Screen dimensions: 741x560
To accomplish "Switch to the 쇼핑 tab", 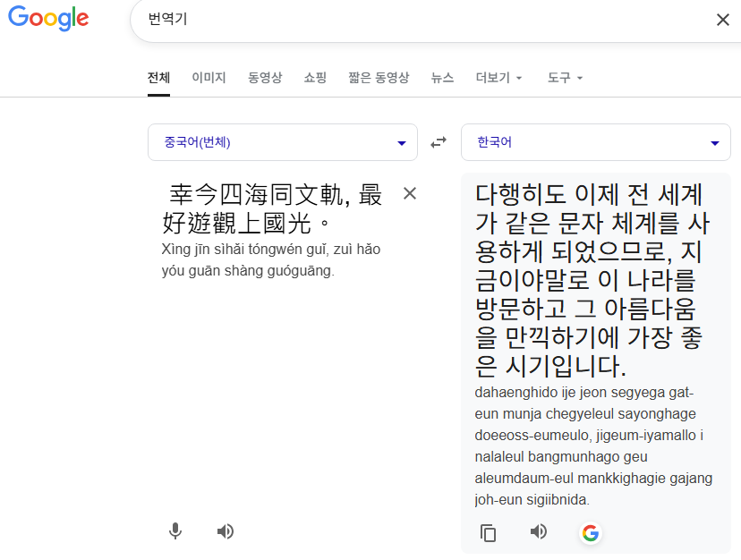I will [x=315, y=78].
